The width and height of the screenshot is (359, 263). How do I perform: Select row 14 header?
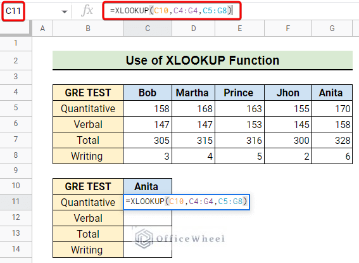(16, 249)
